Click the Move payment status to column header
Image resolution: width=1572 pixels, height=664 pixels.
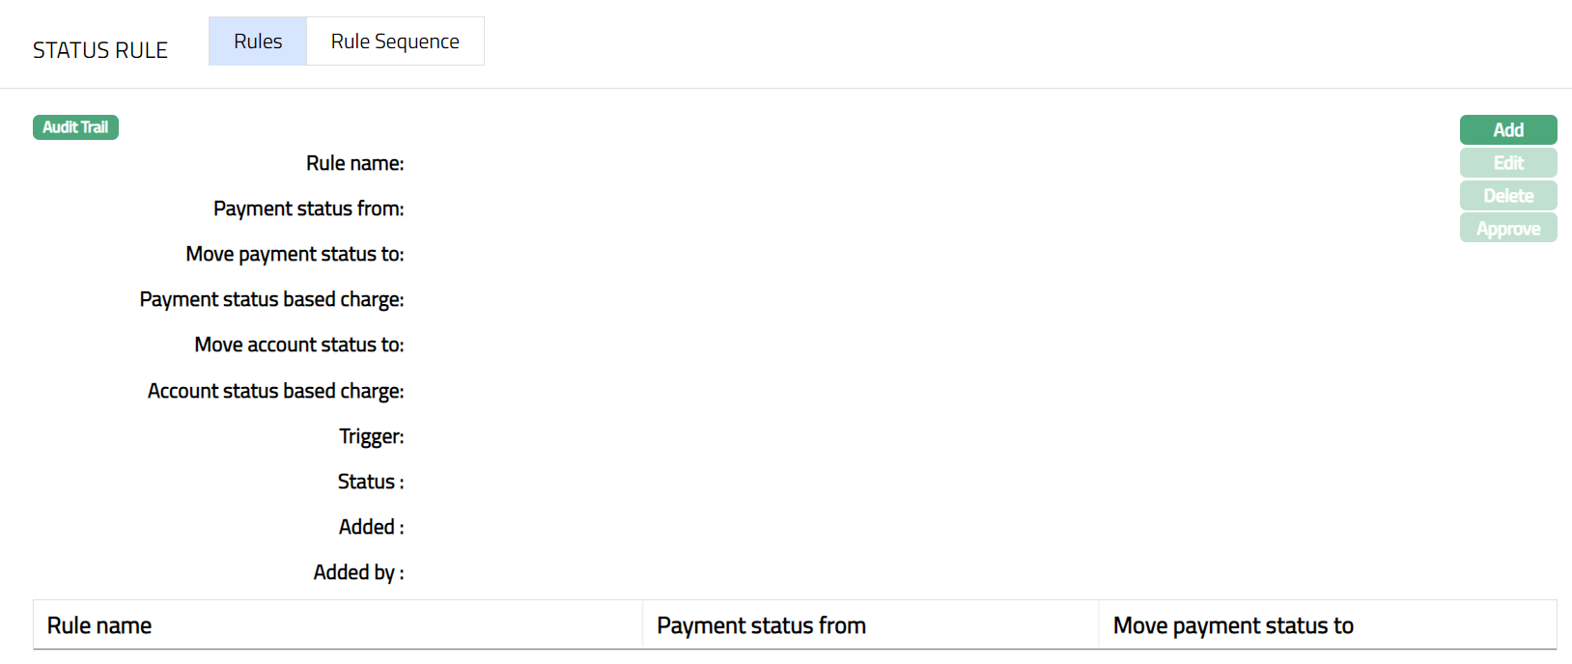tap(1233, 625)
